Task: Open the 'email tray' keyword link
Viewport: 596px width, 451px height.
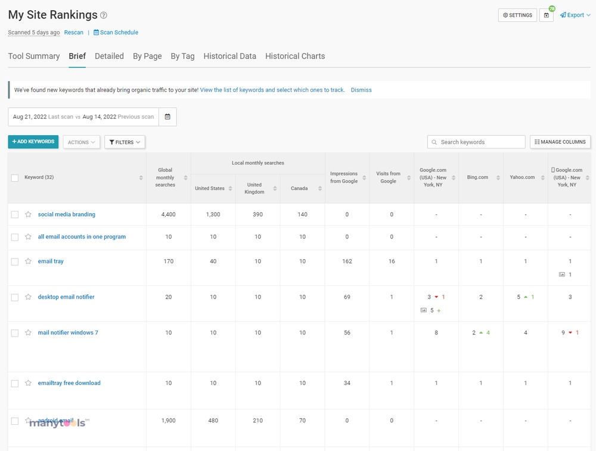Action: (51, 262)
